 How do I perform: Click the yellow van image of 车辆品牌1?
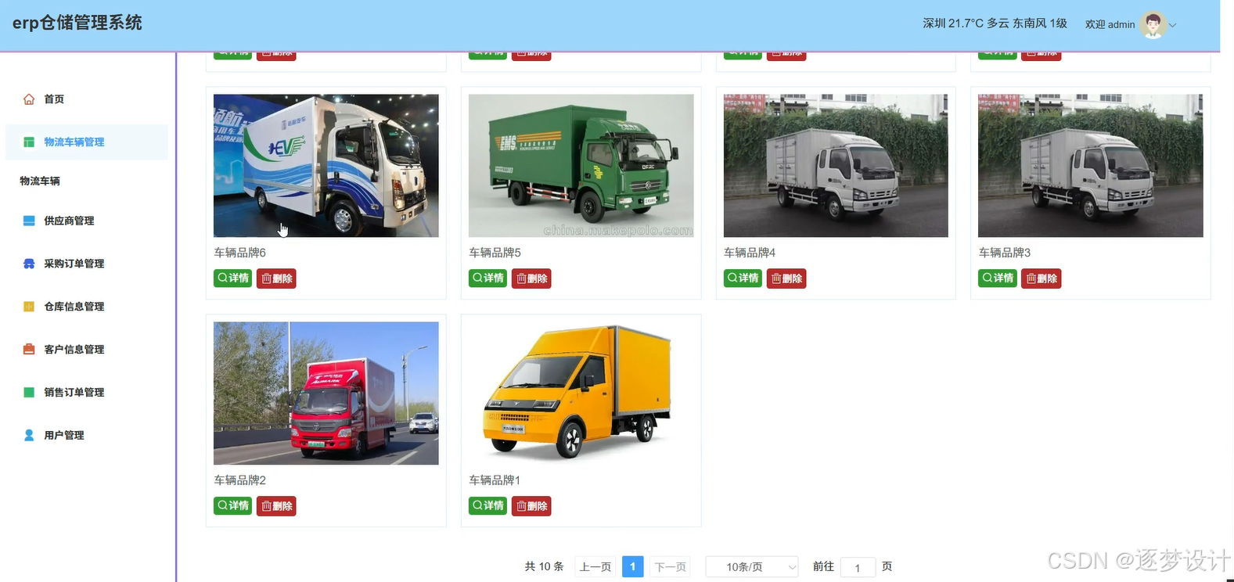[x=581, y=393]
